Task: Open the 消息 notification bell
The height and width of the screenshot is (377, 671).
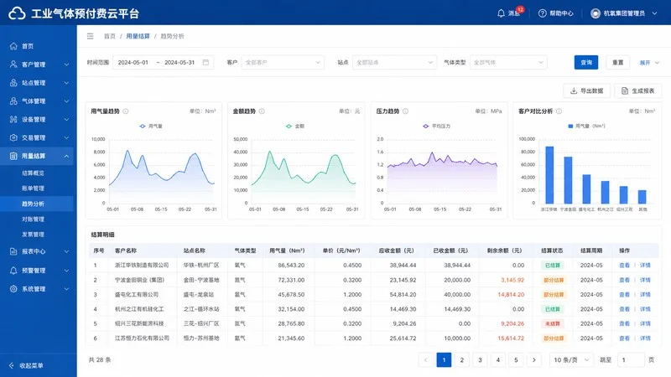Action: [x=501, y=13]
